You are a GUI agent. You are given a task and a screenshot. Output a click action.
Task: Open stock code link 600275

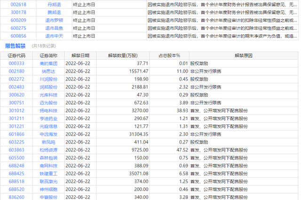[18, 28]
